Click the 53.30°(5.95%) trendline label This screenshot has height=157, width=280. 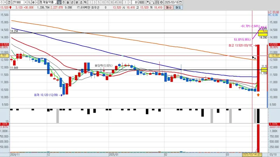click(x=242, y=40)
